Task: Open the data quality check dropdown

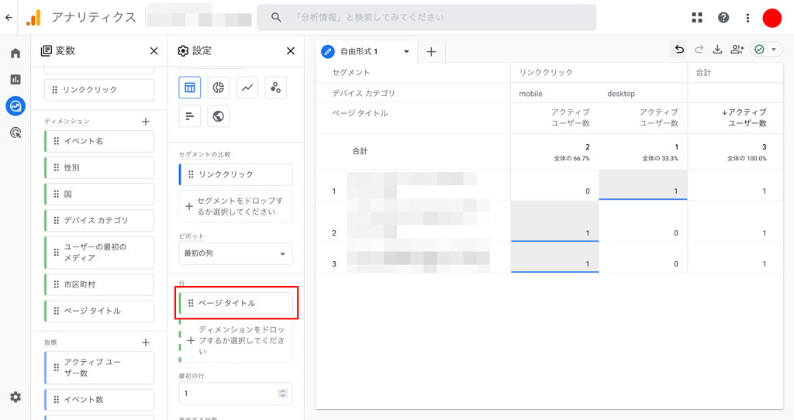Action: pos(765,49)
